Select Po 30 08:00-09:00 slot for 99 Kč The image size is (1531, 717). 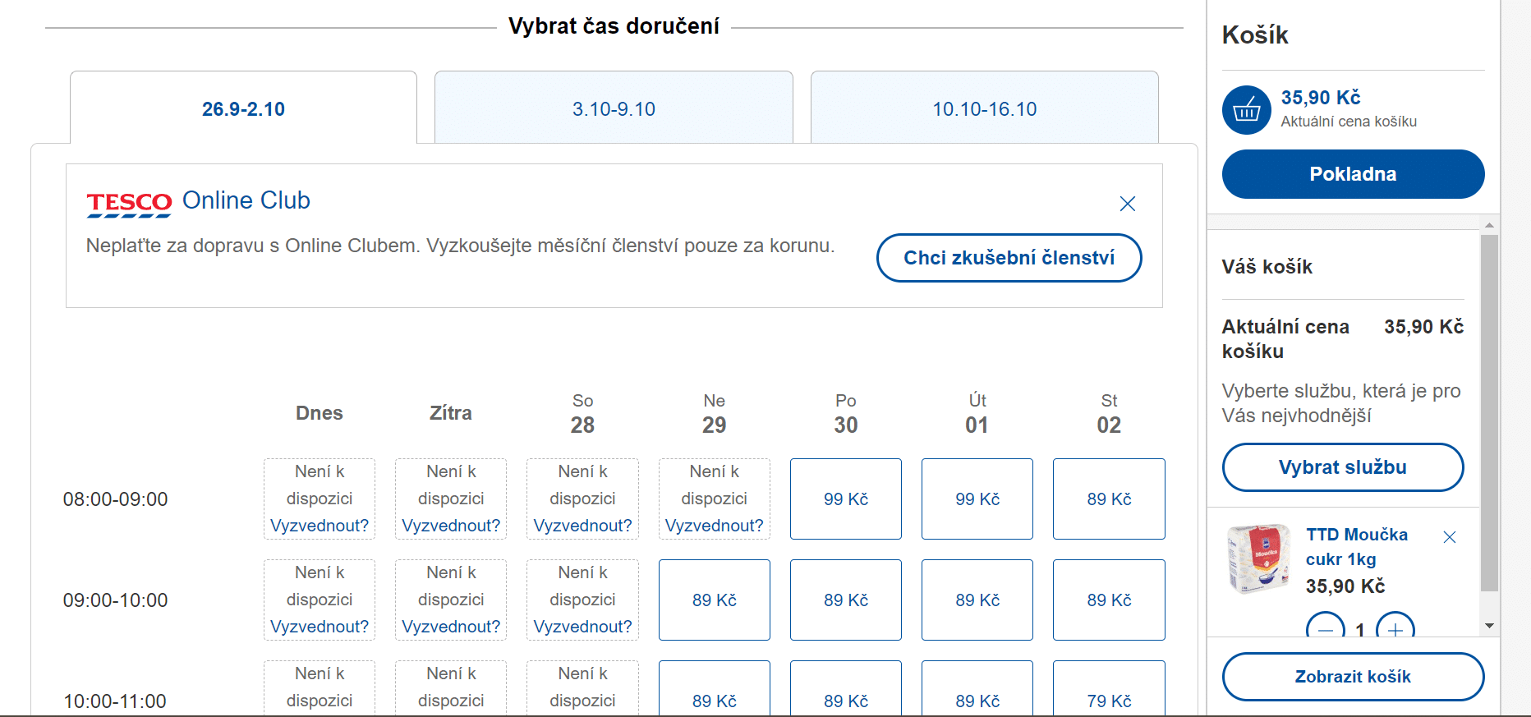[x=846, y=499]
